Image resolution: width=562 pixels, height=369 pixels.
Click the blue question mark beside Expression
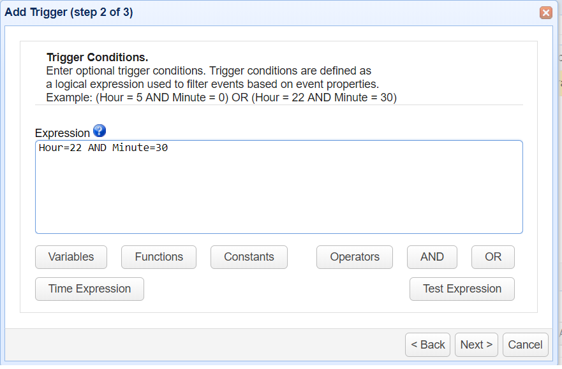click(x=100, y=132)
